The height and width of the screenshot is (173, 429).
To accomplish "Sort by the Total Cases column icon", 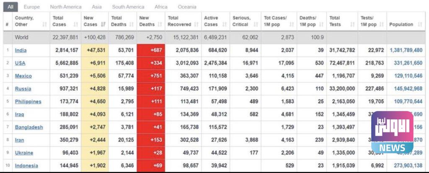I will [x=76, y=24].
